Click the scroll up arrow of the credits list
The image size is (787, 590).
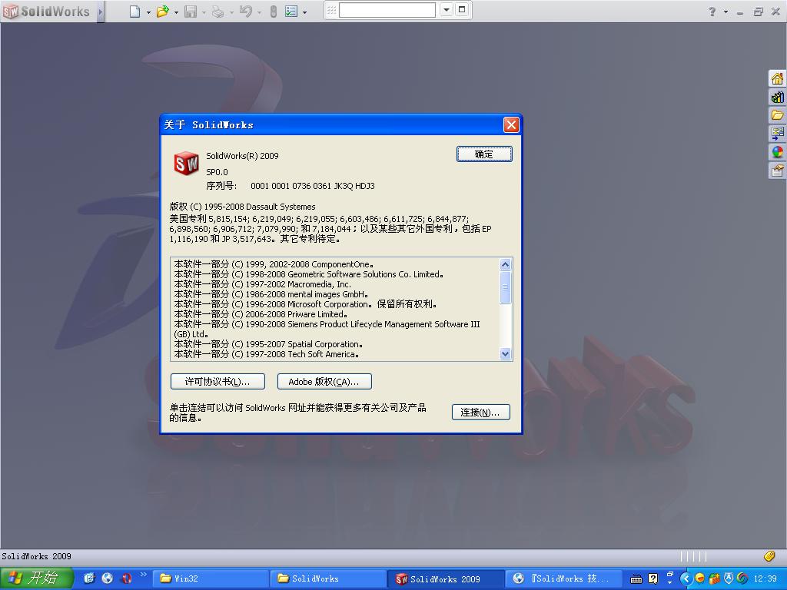tap(506, 264)
